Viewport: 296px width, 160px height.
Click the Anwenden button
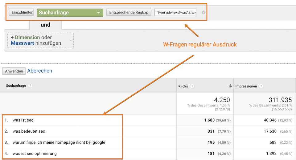[x=14, y=71]
